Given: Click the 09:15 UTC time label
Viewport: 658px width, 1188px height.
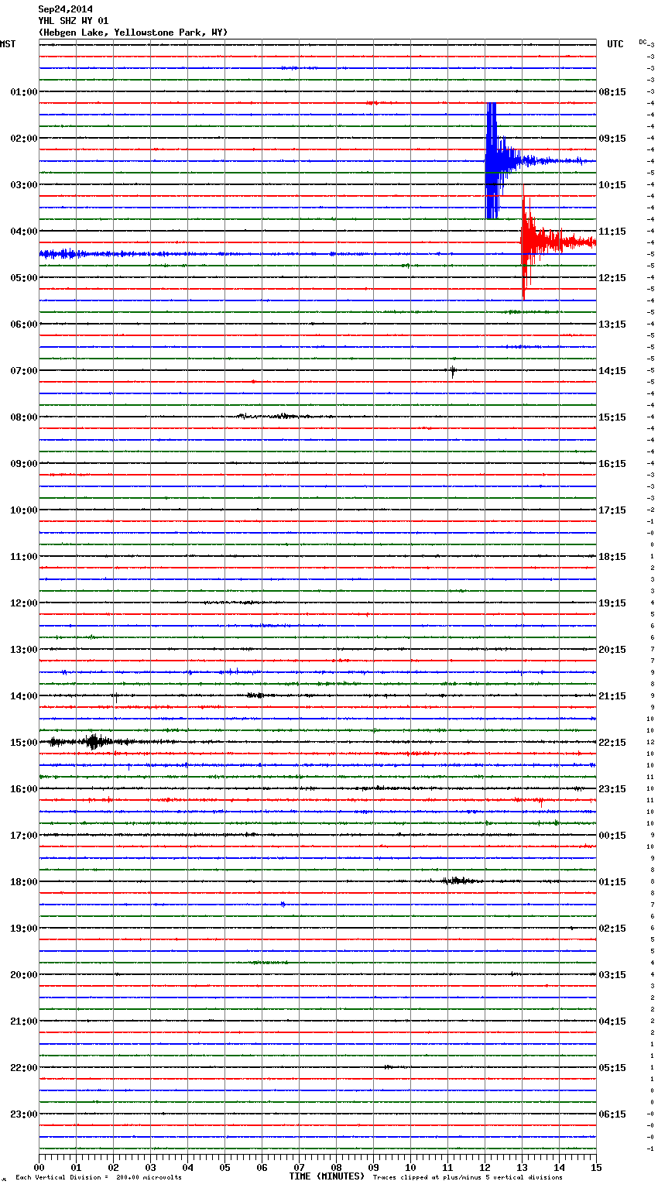Looking at the screenshot, I should 612,139.
